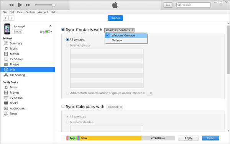Eject the iphone4 device
The image size is (230, 144).
pyautogui.click(x=50, y=26)
